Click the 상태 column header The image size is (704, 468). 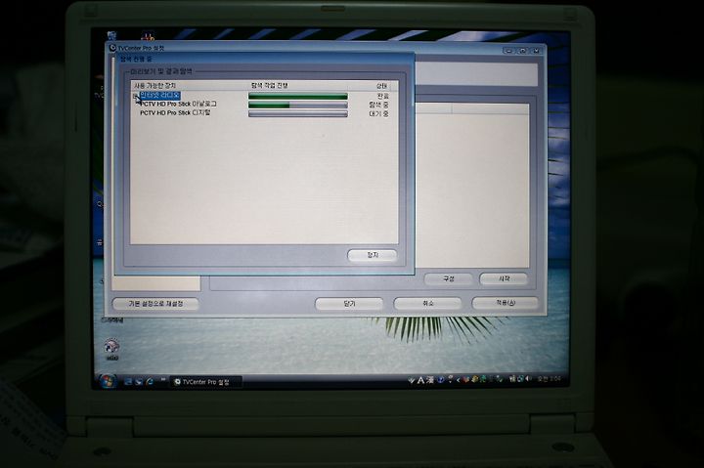click(x=381, y=86)
